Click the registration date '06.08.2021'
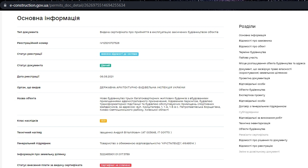The image size is (308, 168). 106,77
